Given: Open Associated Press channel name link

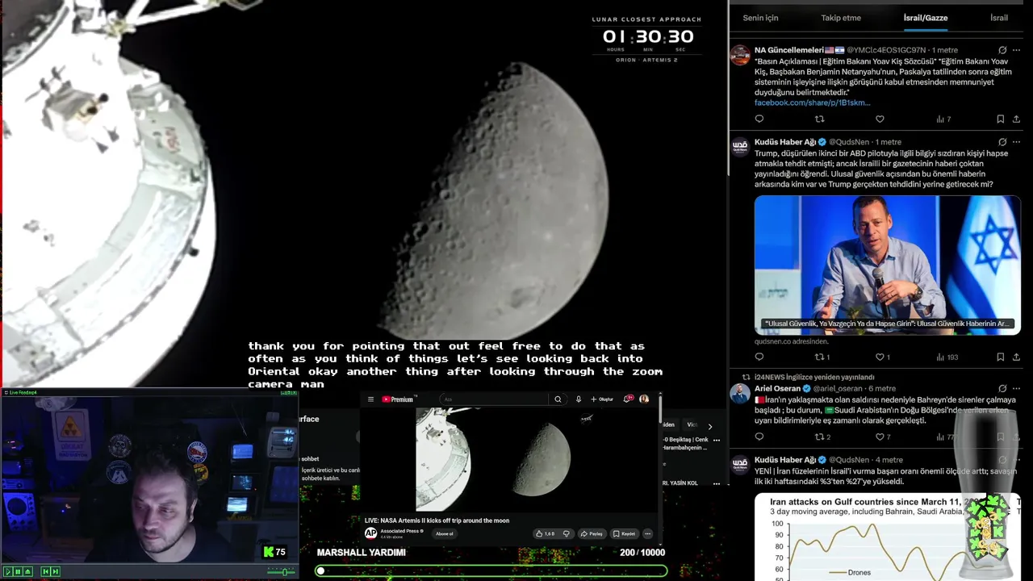Looking at the screenshot, I should (x=399, y=531).
